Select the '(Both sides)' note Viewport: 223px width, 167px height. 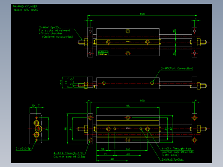point(170,155)
